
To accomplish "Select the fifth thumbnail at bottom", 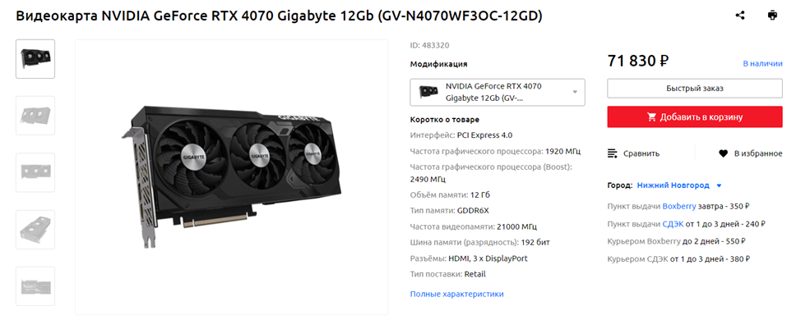I will 35,286.
